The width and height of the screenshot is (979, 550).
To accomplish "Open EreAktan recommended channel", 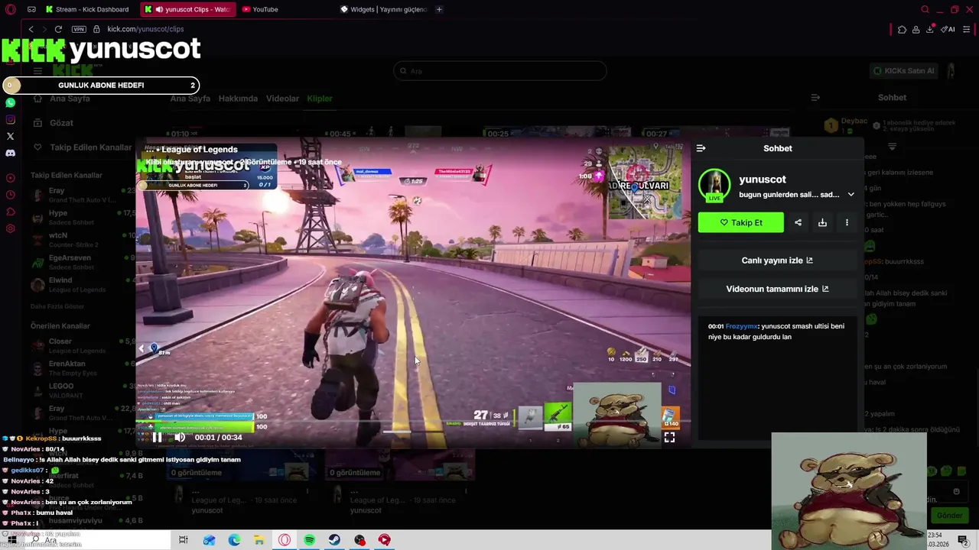I will tap(83, 368).
